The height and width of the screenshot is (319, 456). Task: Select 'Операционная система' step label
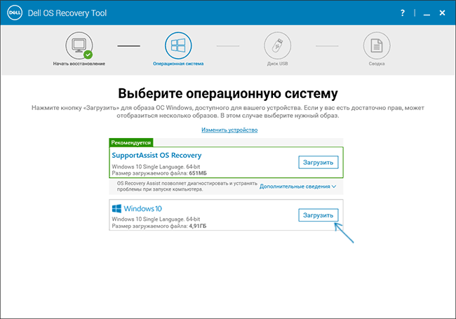click(178, 64)
